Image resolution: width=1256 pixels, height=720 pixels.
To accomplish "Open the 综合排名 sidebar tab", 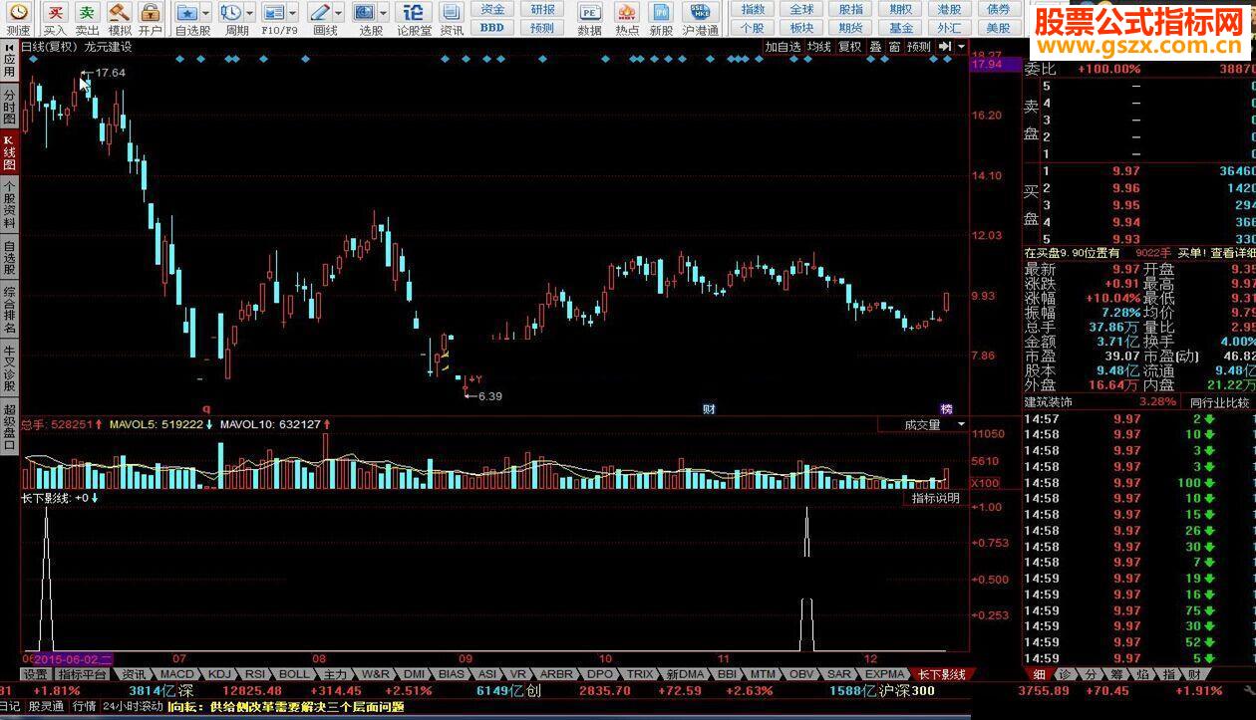I will (x=9, y=310).
